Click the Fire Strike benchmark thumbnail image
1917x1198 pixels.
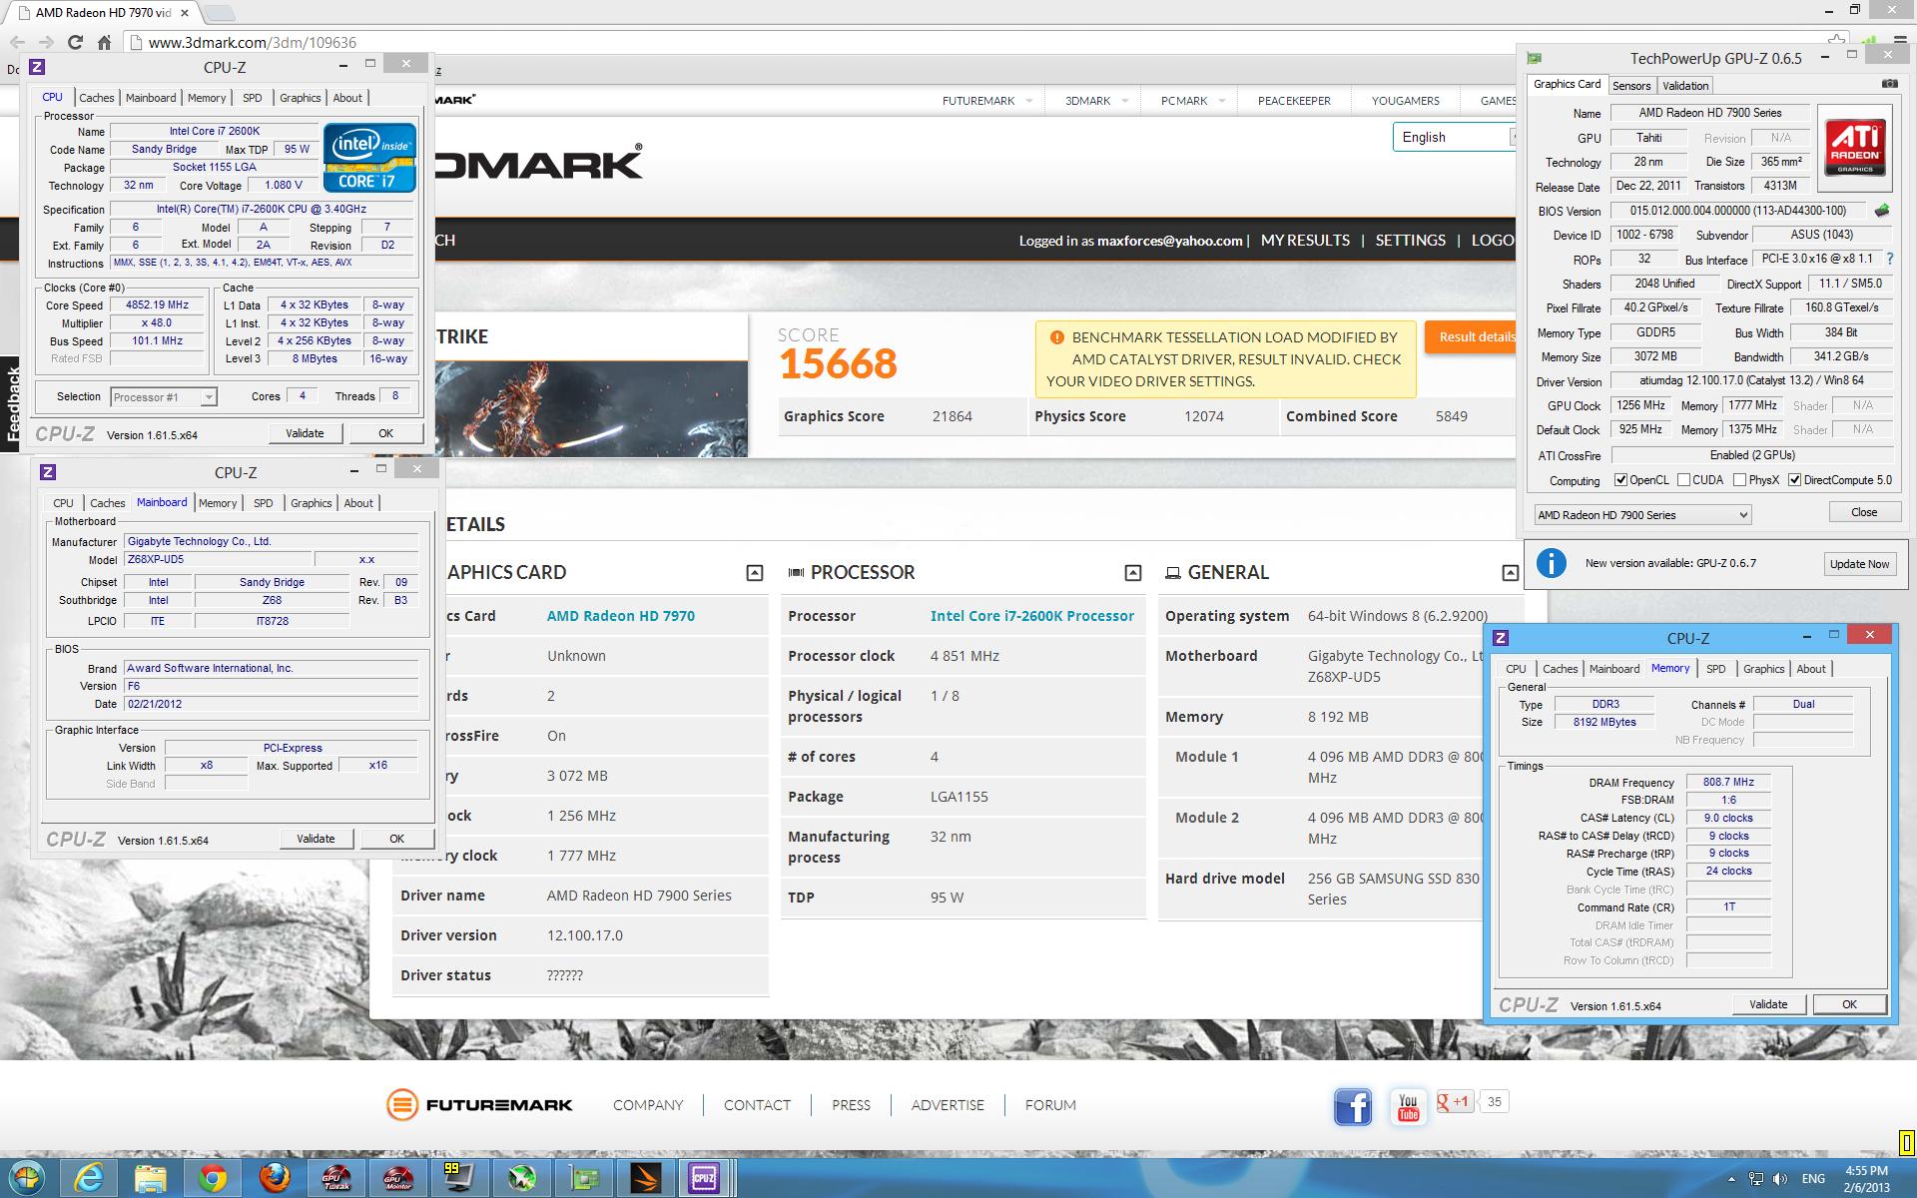pyautogui.click(x=592, y=409)
